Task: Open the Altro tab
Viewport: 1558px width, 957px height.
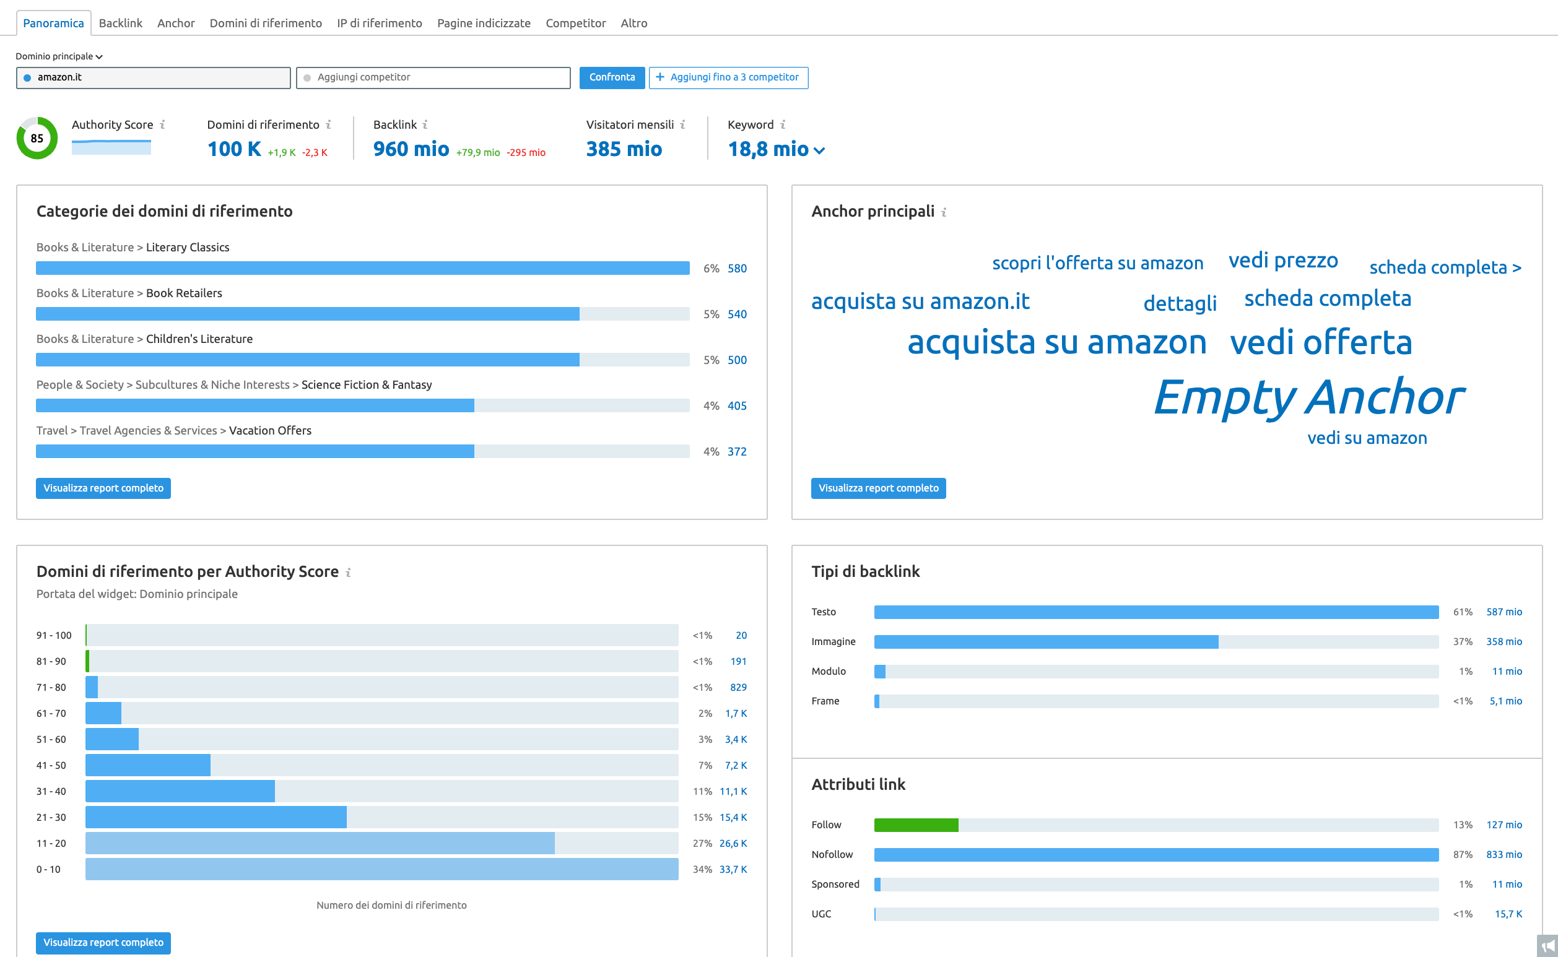Action: click(633, 23)
